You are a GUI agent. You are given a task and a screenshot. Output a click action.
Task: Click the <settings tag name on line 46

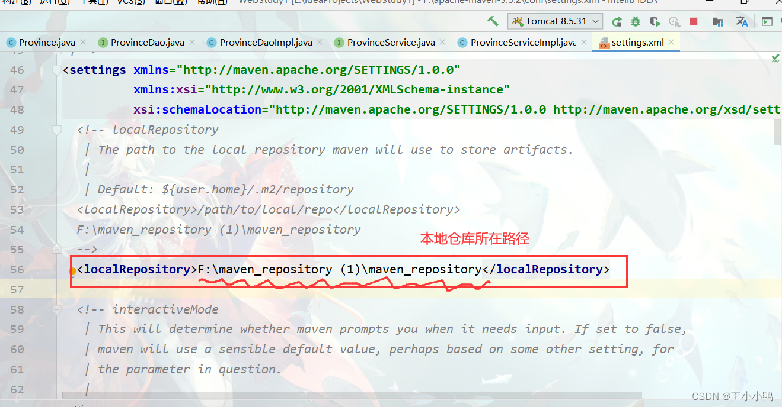[94, 70]
